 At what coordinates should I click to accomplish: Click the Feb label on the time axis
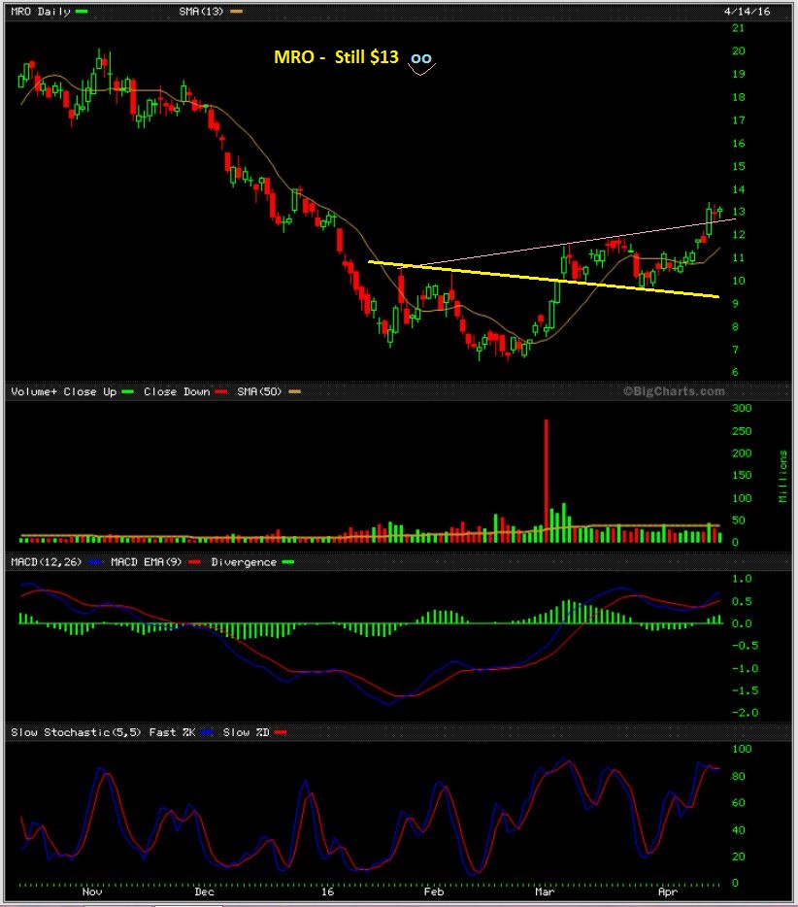coord(434,891)
